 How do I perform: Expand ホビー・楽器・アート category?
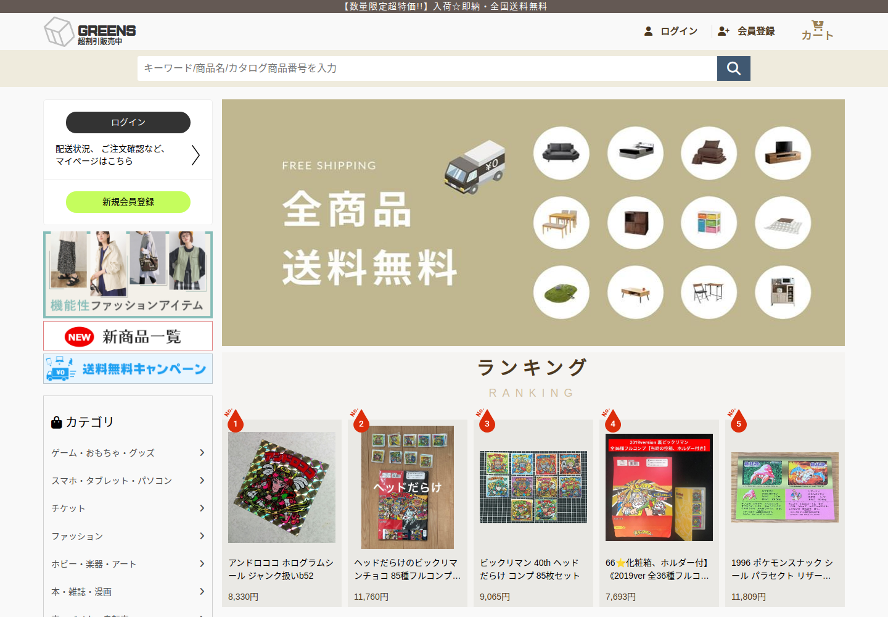(128, 564)
